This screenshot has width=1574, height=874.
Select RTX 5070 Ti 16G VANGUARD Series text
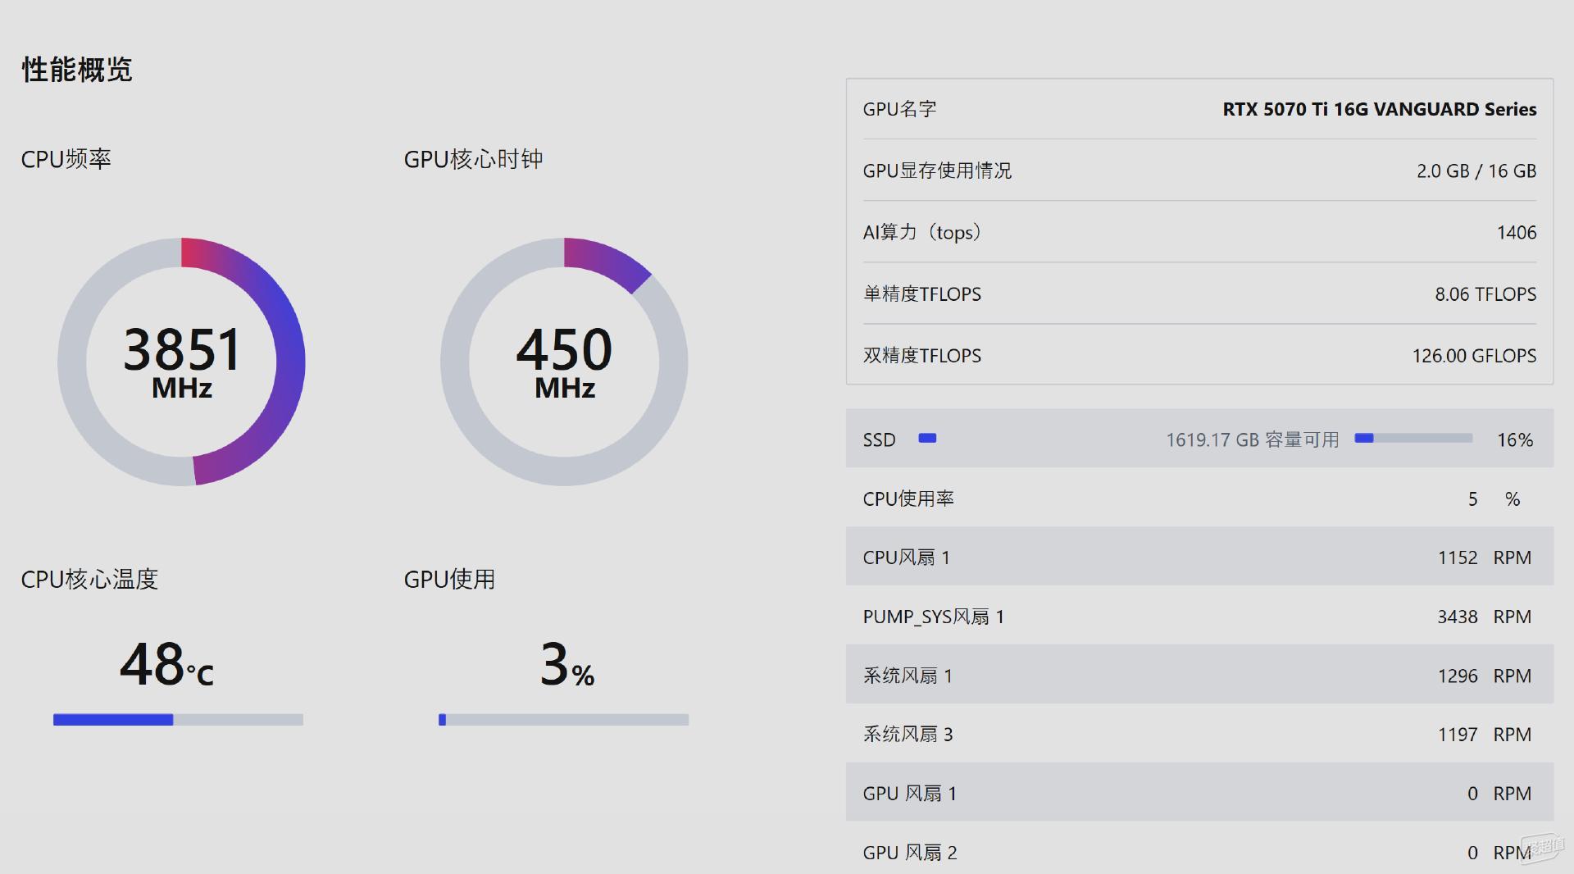tap(1380, 109)
